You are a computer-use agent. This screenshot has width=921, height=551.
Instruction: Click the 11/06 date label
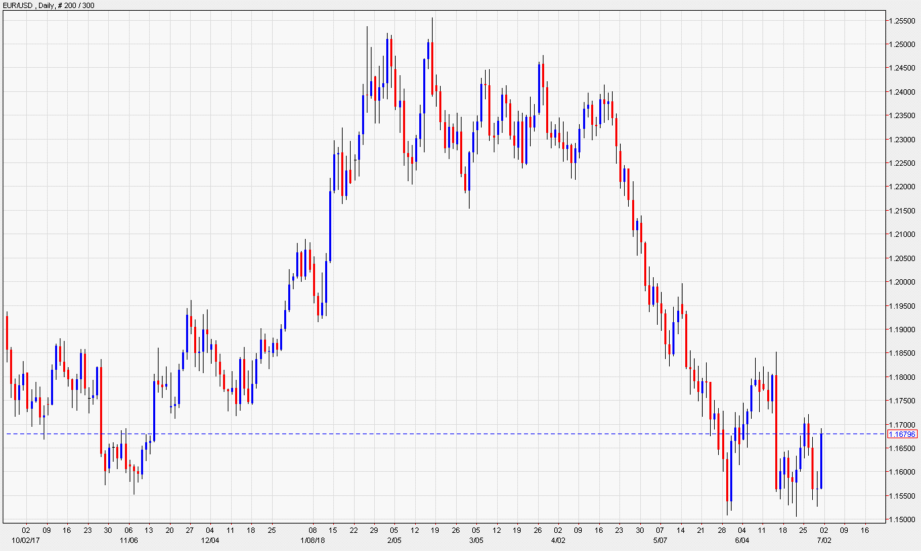pyautogui.click(x=128, y=540)
